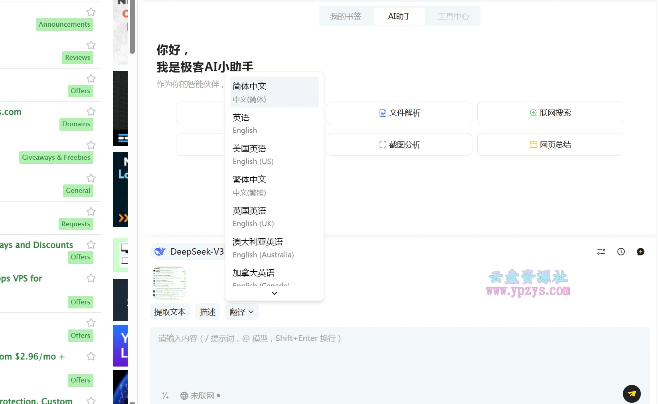Click the 提取文本 button
Image resolution: width=660 pixels, height=404 pixels.
tap(170, 312)
